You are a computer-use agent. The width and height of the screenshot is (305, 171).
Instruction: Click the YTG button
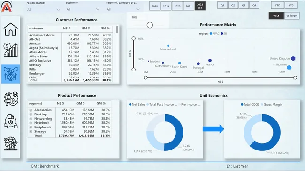[291, 5]
